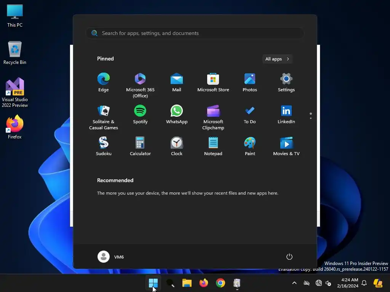Screen dimensions: 390x292
Task: Launch Movies & TV
Action: 286,146
